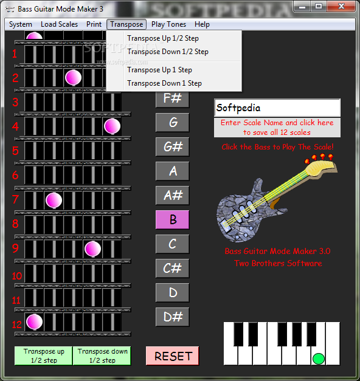The height and width of the screenshot is (381, 360).
Task: Close the open Transpose menu
Action: pos(126,24)
